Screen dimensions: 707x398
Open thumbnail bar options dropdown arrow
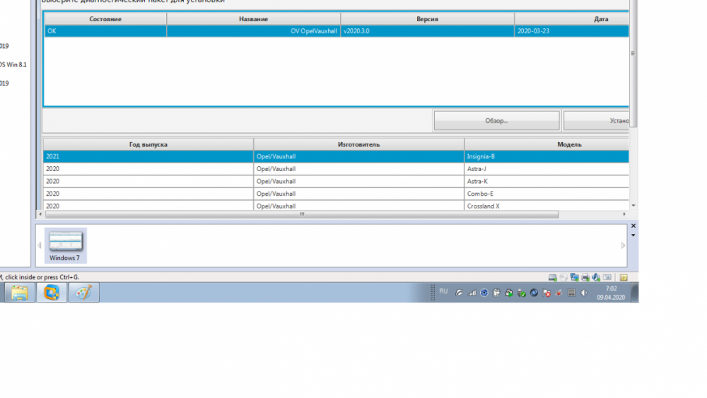click(x=633, y=235)
